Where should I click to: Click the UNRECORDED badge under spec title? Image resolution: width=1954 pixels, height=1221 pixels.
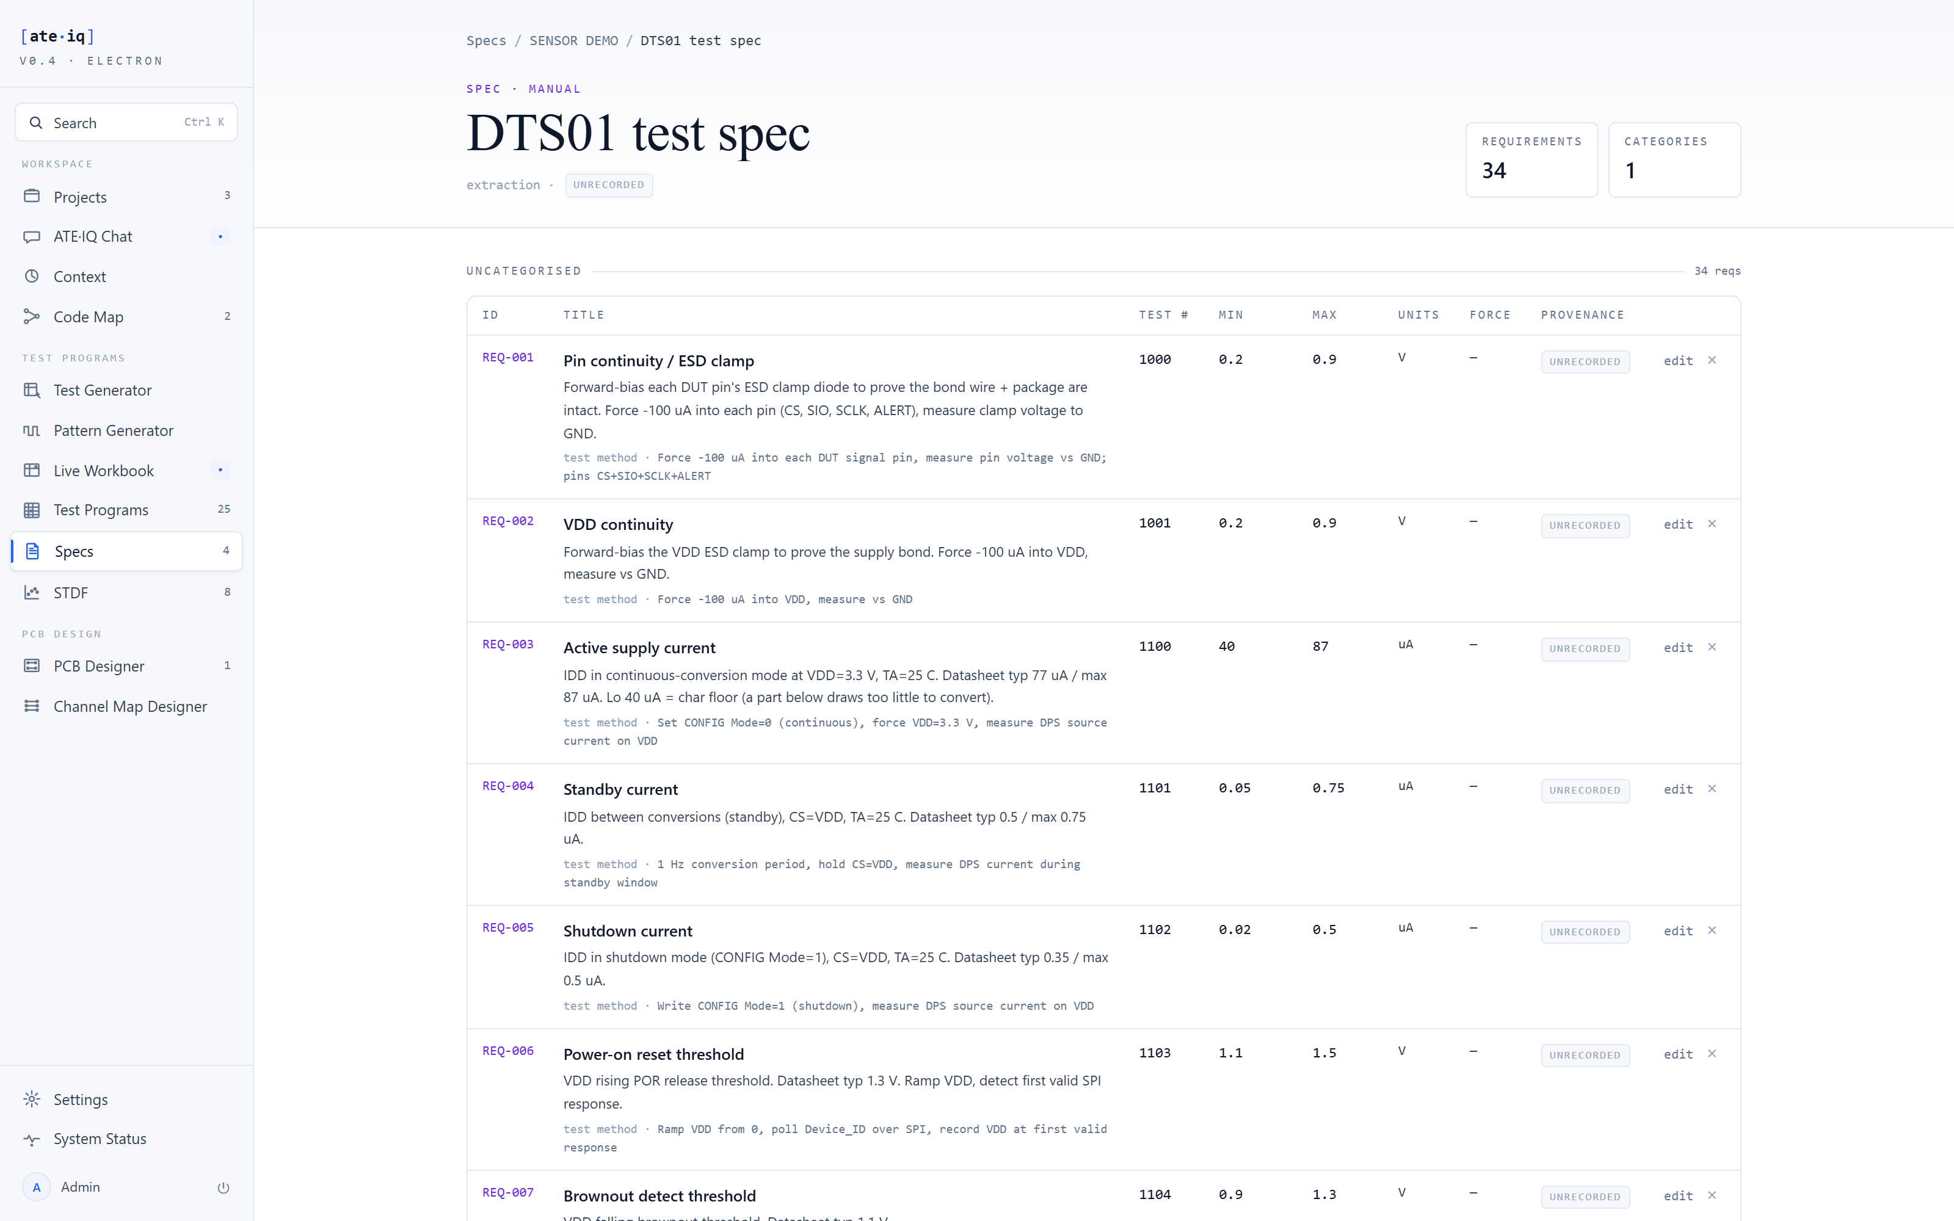[x=609, y=185]
